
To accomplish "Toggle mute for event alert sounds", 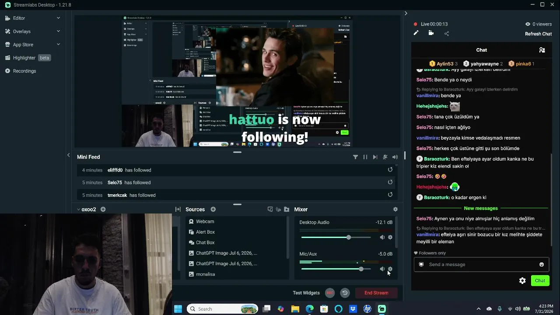I will [x=385, y=157].
